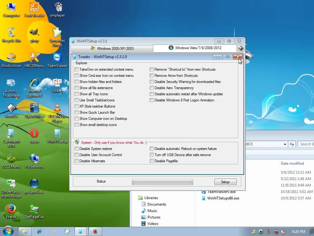Click WinNTSetup disk icon beside tabs
This screenshot has width=314, height=236.
[x=241, y=48]
